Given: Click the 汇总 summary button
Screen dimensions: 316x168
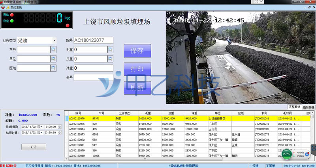Looking at the screenshot, I should tap(34, 147).
